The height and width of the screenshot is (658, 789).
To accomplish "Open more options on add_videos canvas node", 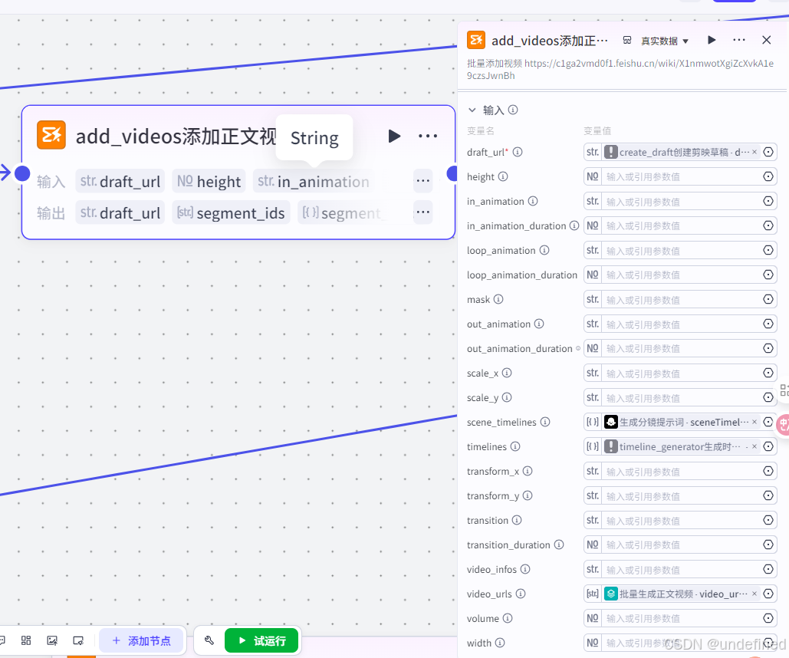I will click(428, 136).
